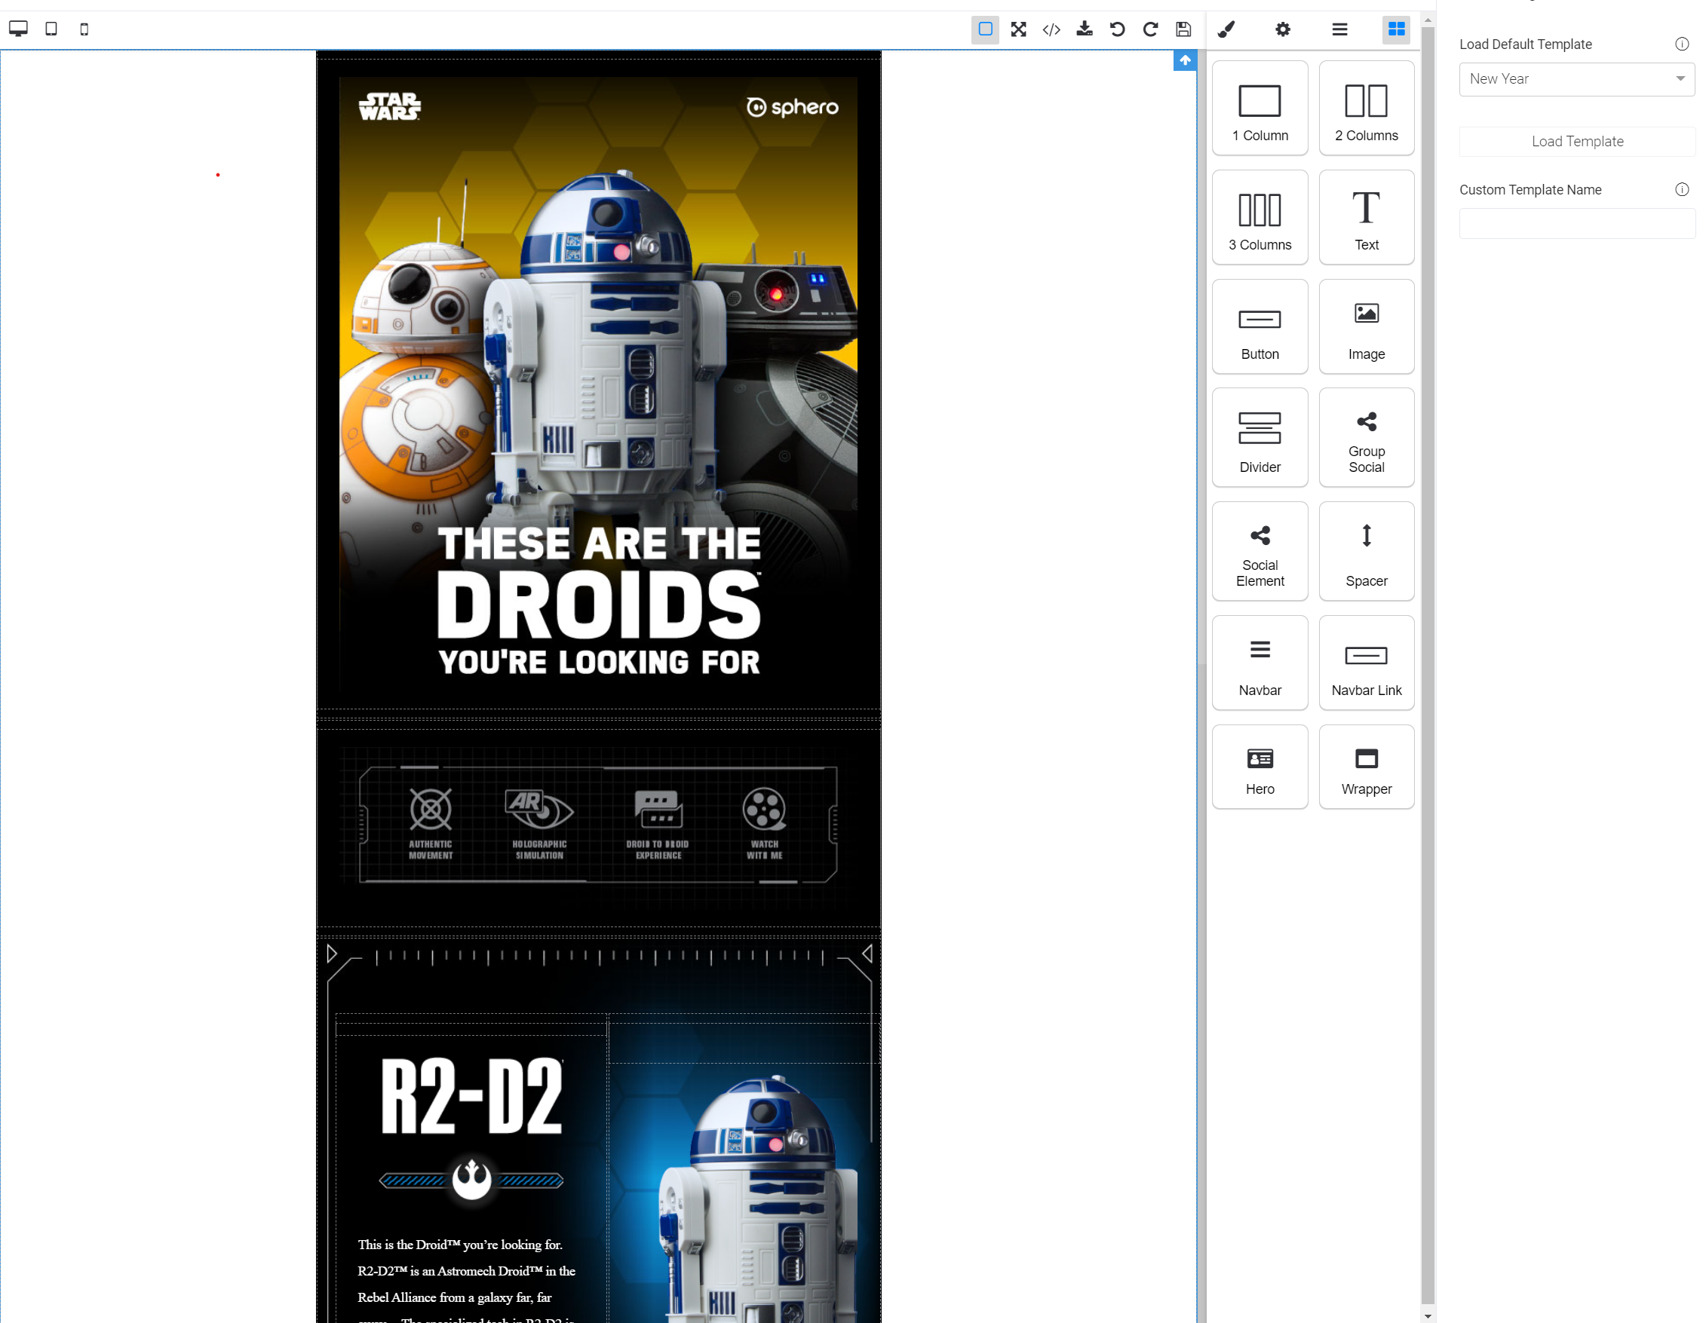
Task: Switch to desktop device preview
Action: coord(18,29)
